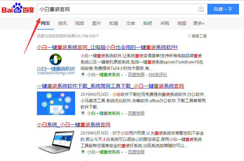The image size is (244, 161).
Task: Open the 100条评价 link
Action: click(158, 75)
